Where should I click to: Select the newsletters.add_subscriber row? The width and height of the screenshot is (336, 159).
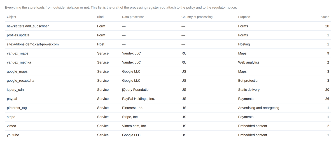168,26
